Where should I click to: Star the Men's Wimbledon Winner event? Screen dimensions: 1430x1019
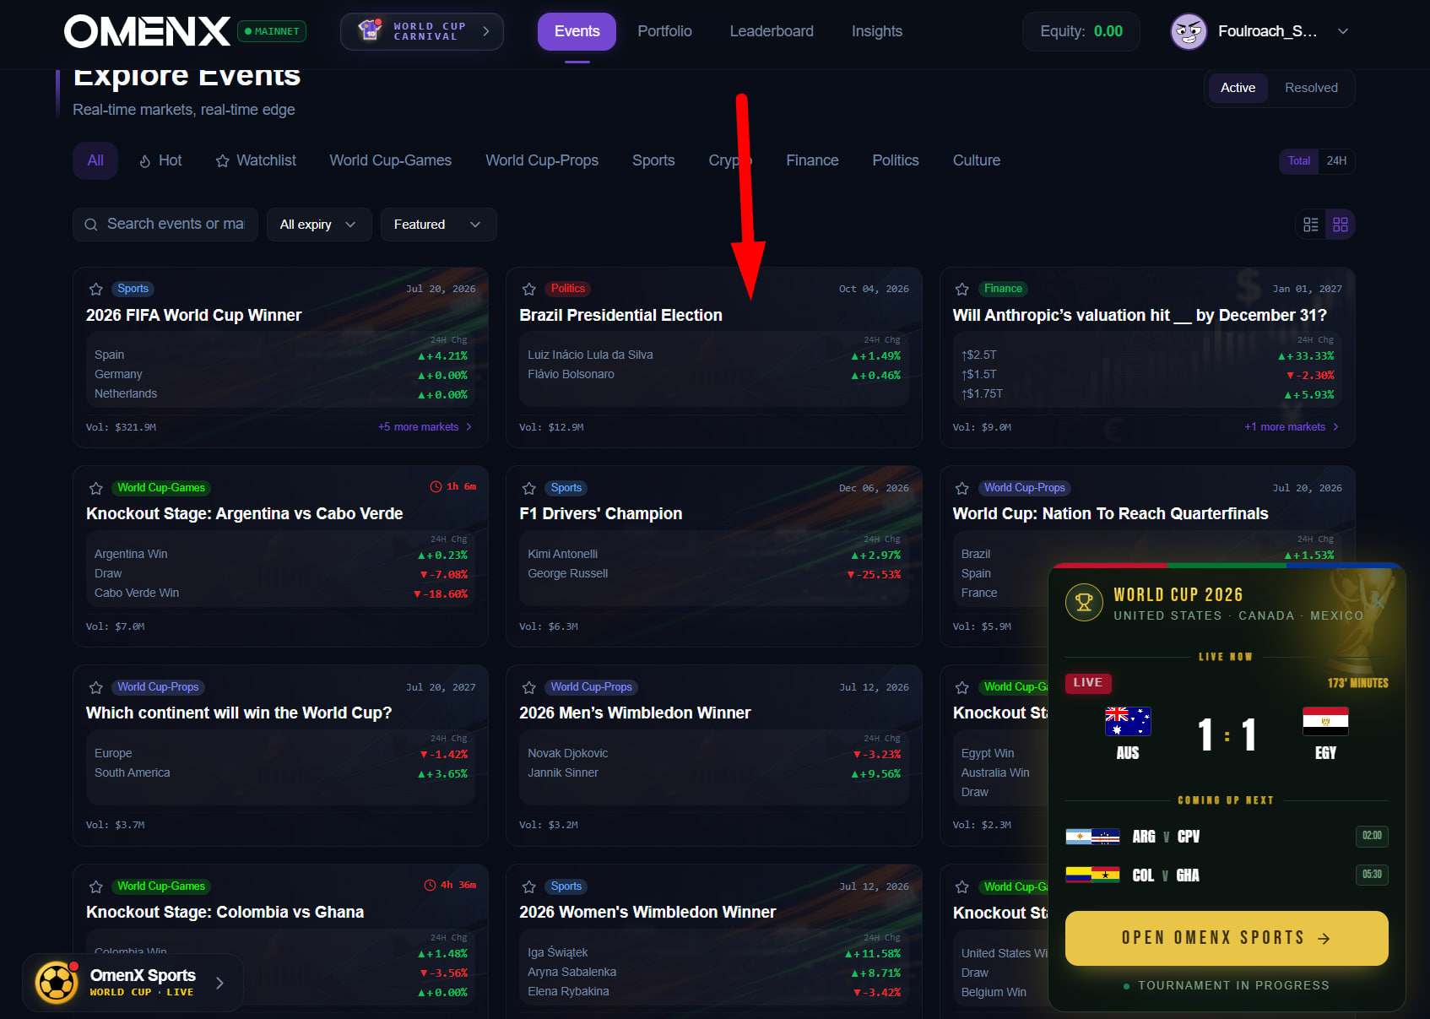(529, 687)
